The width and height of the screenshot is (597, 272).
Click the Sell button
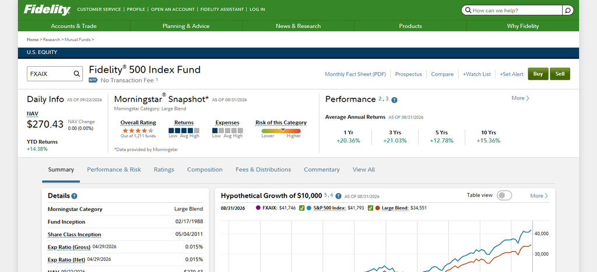pyautogui.click(x=560, y=74)
